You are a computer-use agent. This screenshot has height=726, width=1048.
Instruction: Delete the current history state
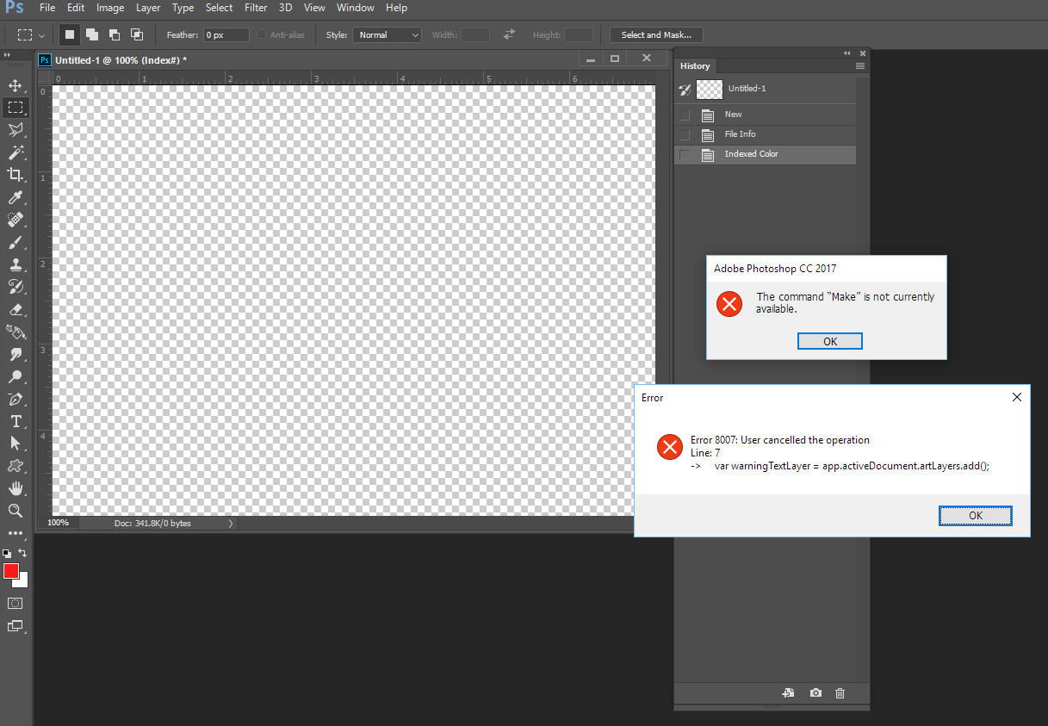(x=840, y=692)
